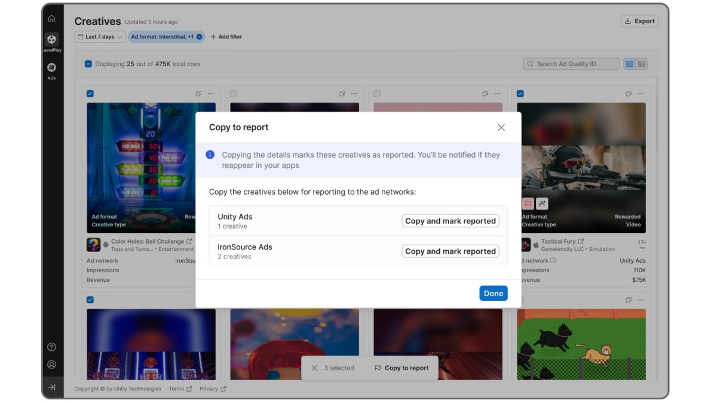Viewport: 717px width, 403px height.
Task: Click the Search Ad Quality ID field
Action: (572, 64)
